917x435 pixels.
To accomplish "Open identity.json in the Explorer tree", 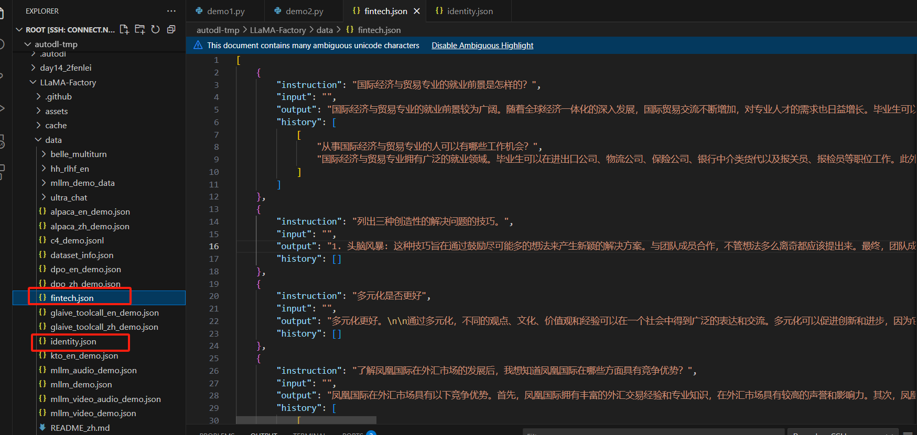I will point(73,341).
